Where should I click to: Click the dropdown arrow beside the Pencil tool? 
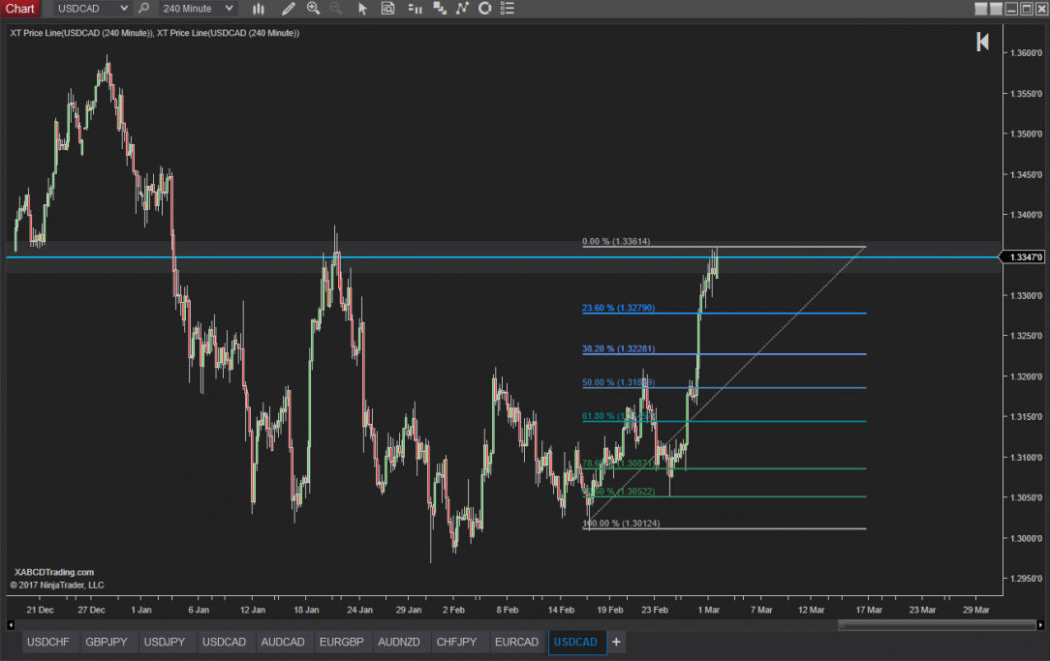(298, 9)
